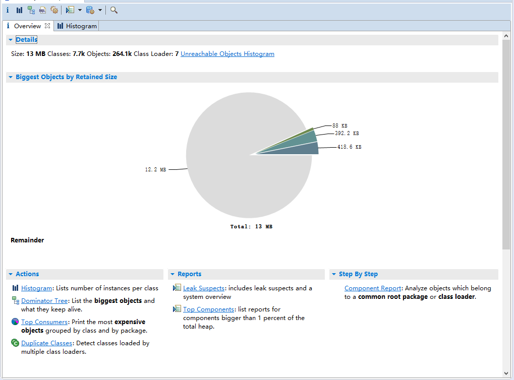
Task: Open the Query Browser toolbar icon
Action: click(x=90, y=10)
